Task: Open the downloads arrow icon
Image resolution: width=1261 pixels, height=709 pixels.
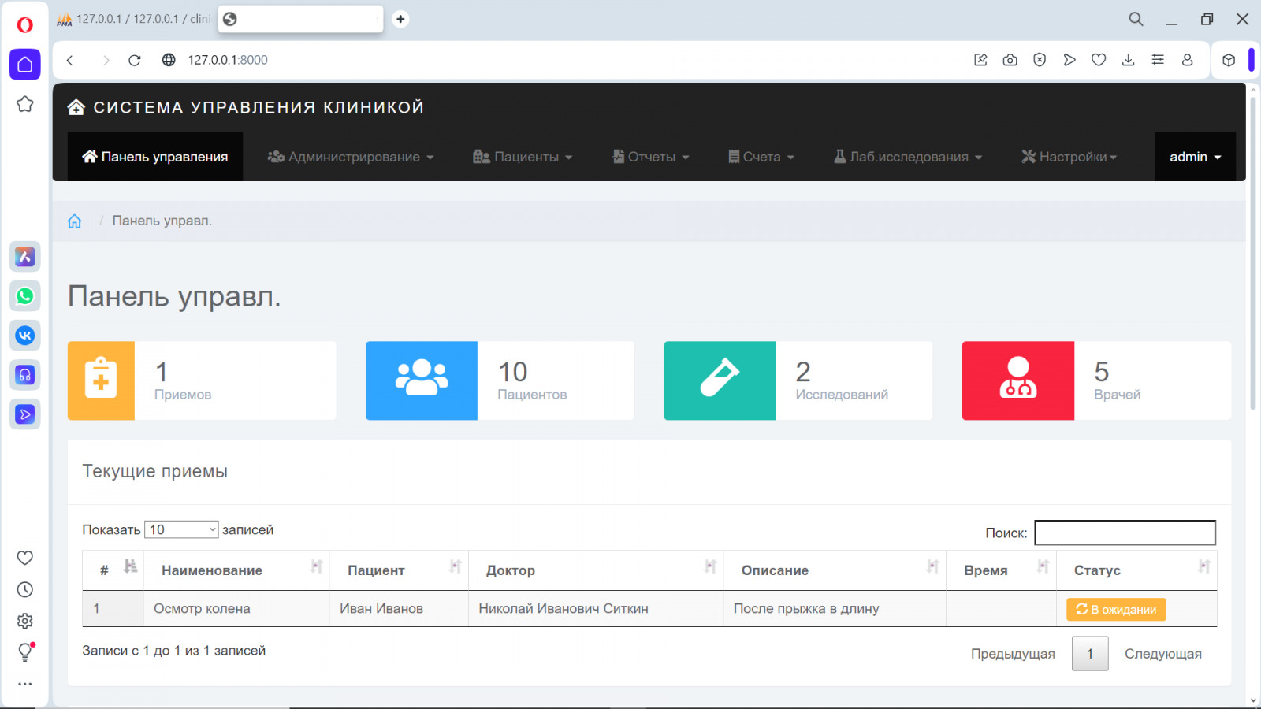Action: [x=1129, y=60]
